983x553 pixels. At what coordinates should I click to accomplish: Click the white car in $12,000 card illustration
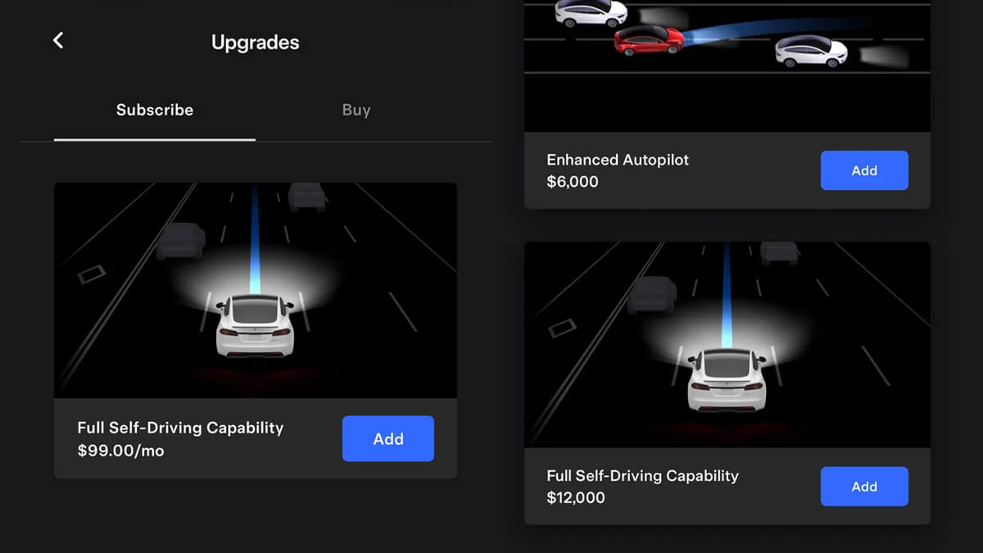(x=726, y=380)
